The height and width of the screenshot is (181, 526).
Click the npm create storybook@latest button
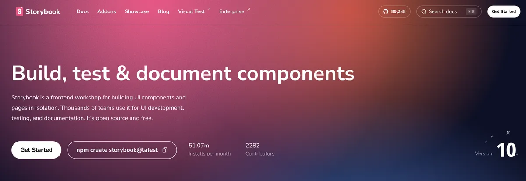tap(116, 150)
